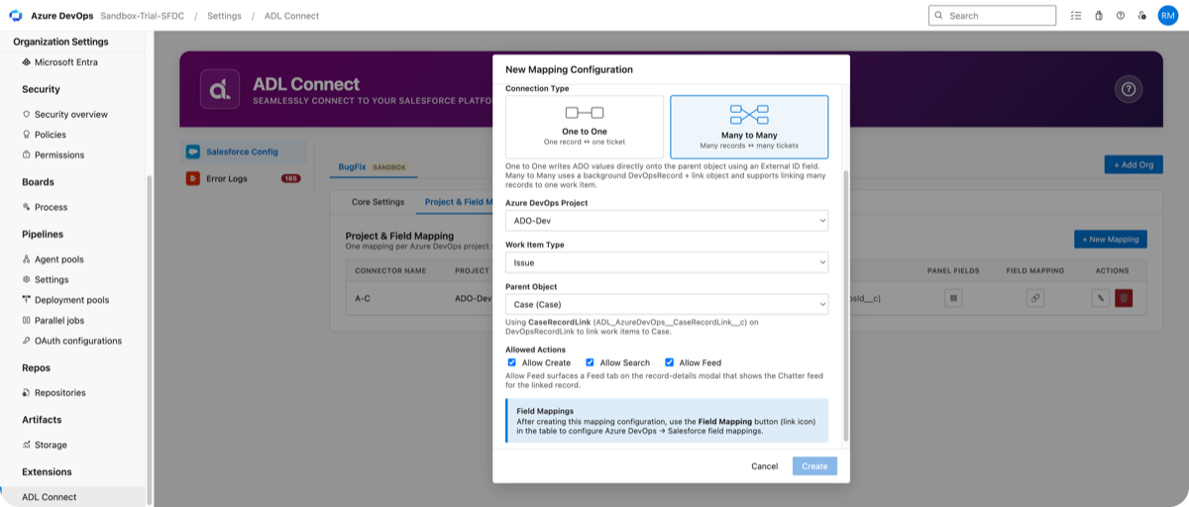This screenshot has width=1189, height=507.
Task: Toggle the Allow Create checkbox
Action: [x=511, y=362]
